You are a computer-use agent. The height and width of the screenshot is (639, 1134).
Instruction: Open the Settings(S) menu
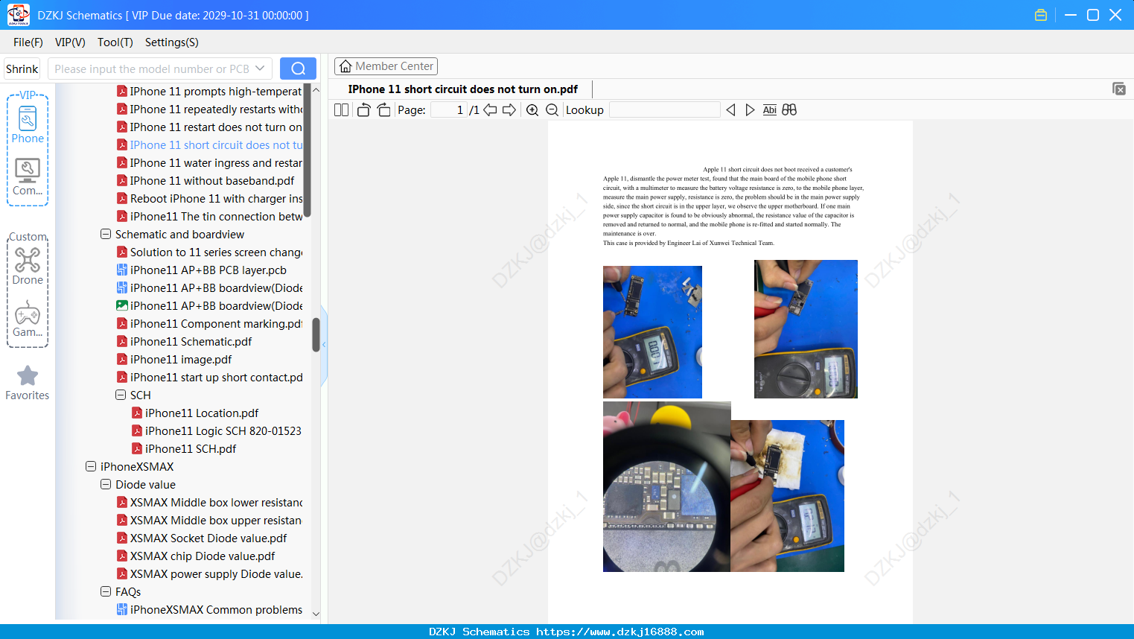(172, 42)
